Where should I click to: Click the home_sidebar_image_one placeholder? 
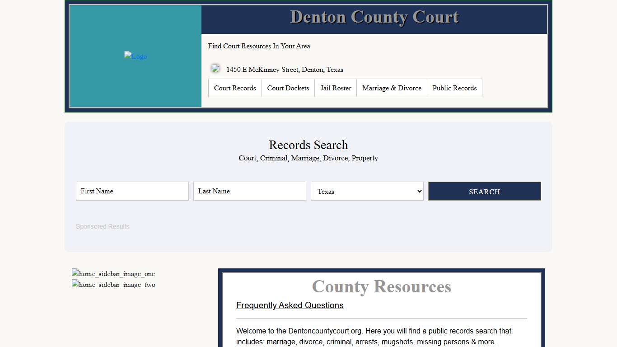click(x=113, y=273)
